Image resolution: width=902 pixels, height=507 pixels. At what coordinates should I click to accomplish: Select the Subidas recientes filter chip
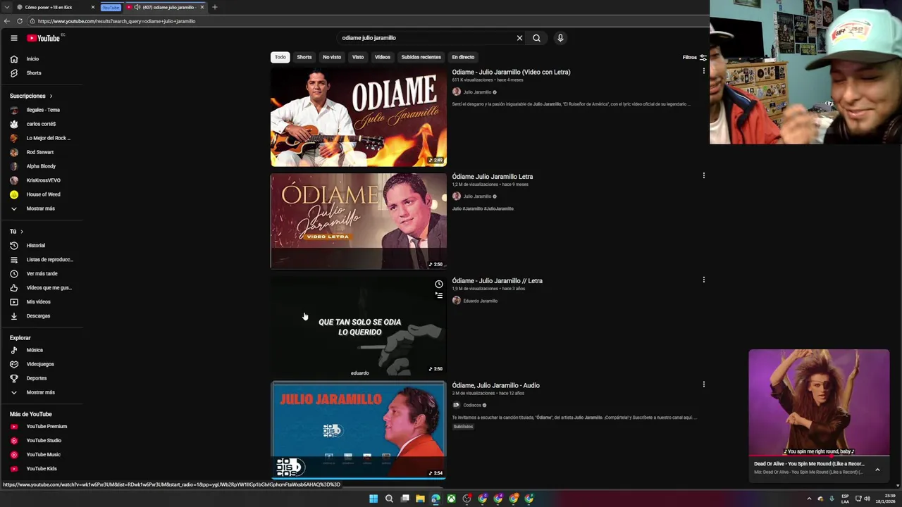click(421, 57)
